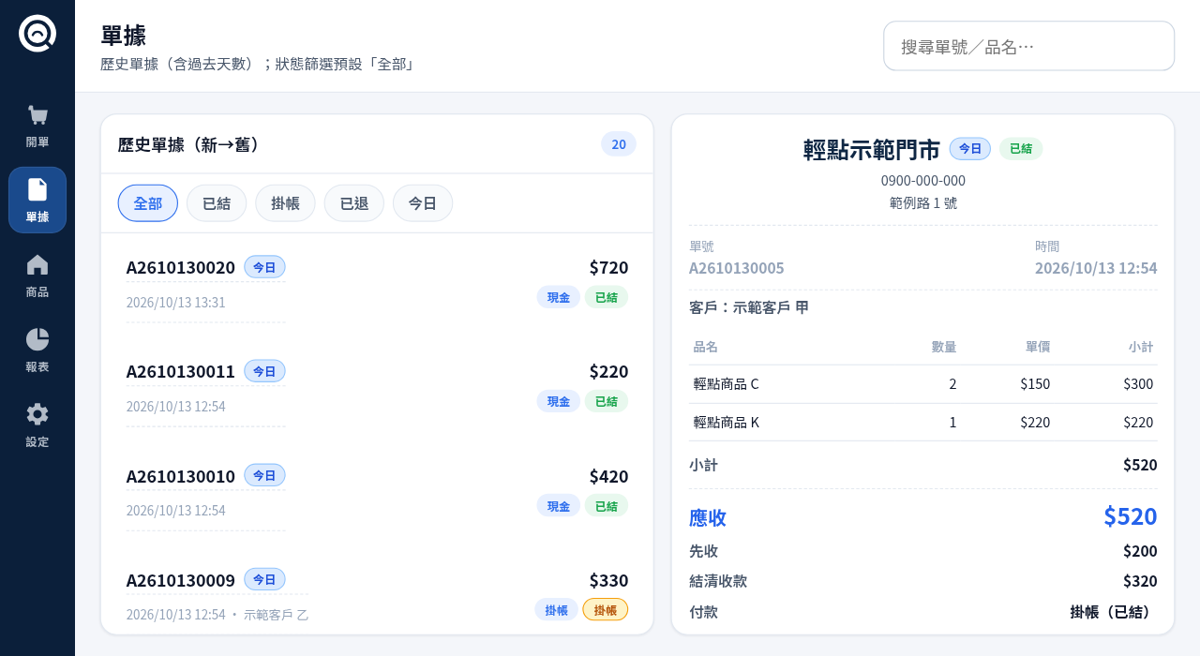The image size is (1200, 656).
Task: Click the $420 amount in list
Action: coord(608,476)
